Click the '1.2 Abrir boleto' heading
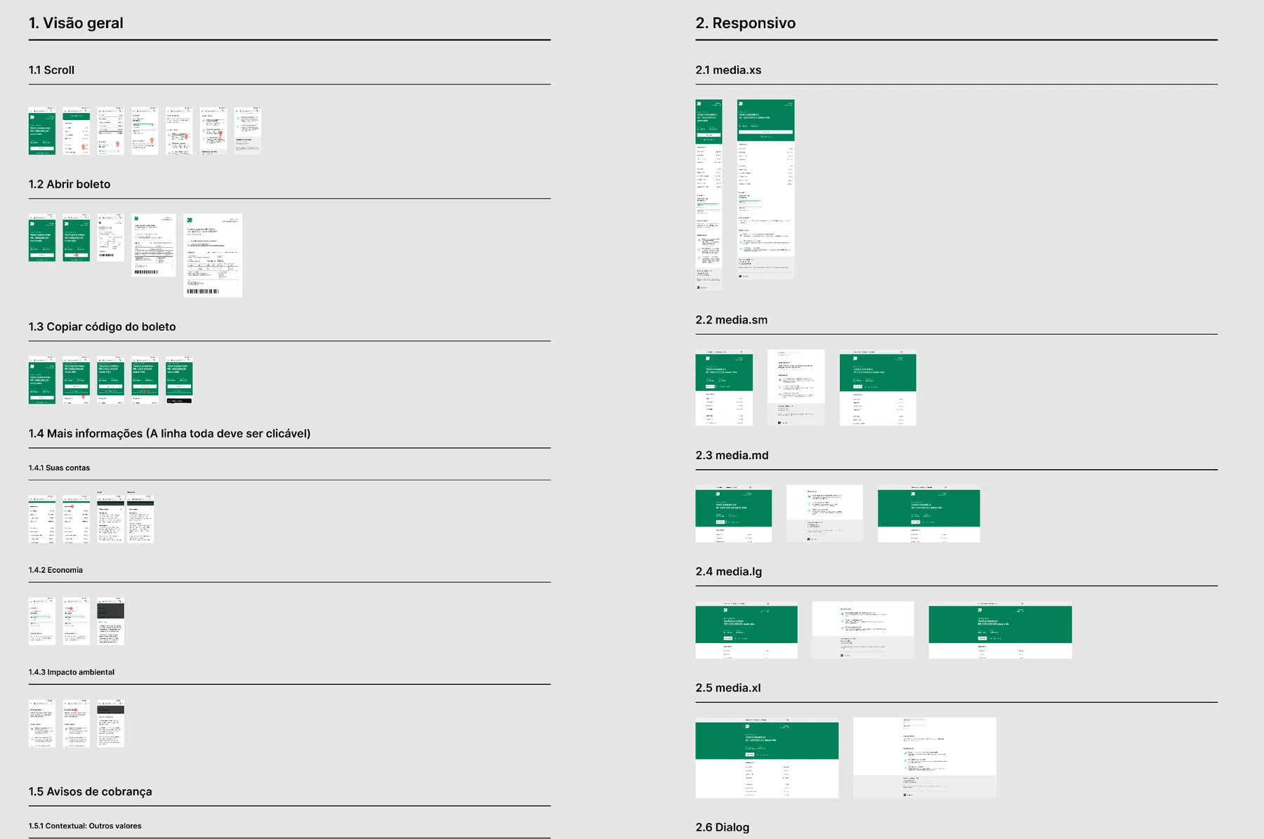The width and height of the screenshot is (1264, 839). pyautogui.click(x=70, y=184)
